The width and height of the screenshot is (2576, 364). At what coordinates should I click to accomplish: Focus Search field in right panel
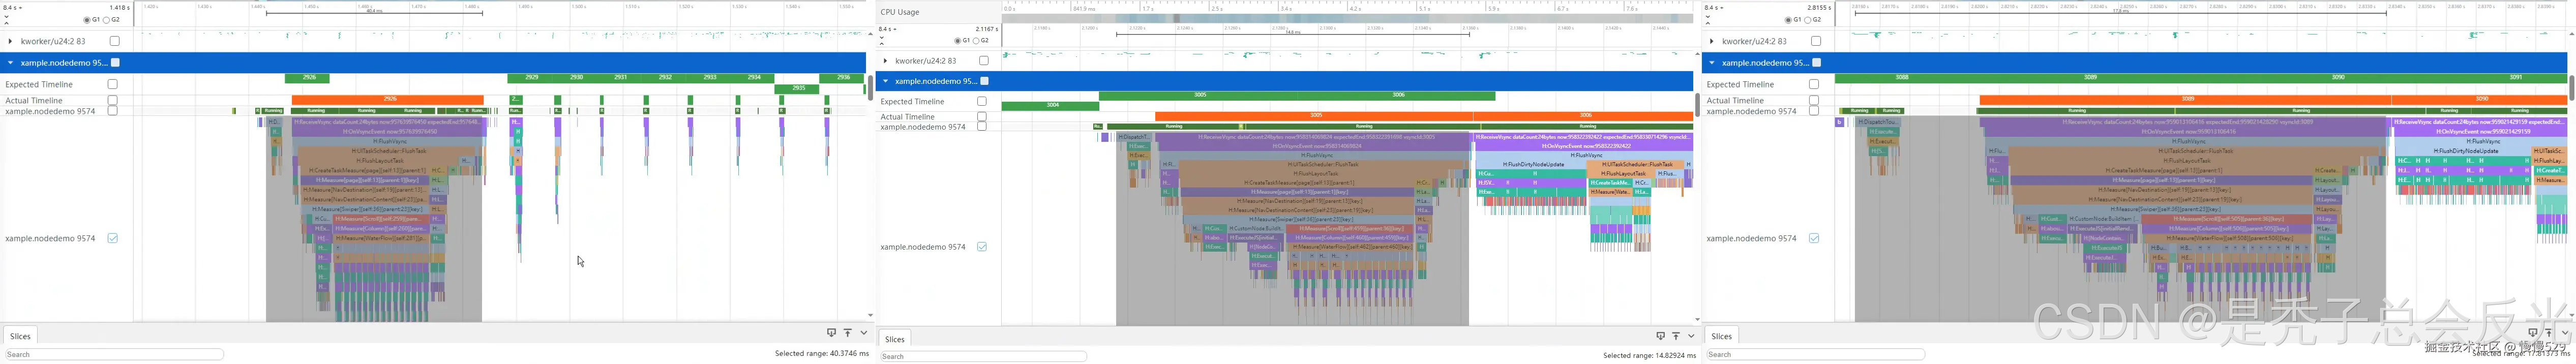(1815, 354)
